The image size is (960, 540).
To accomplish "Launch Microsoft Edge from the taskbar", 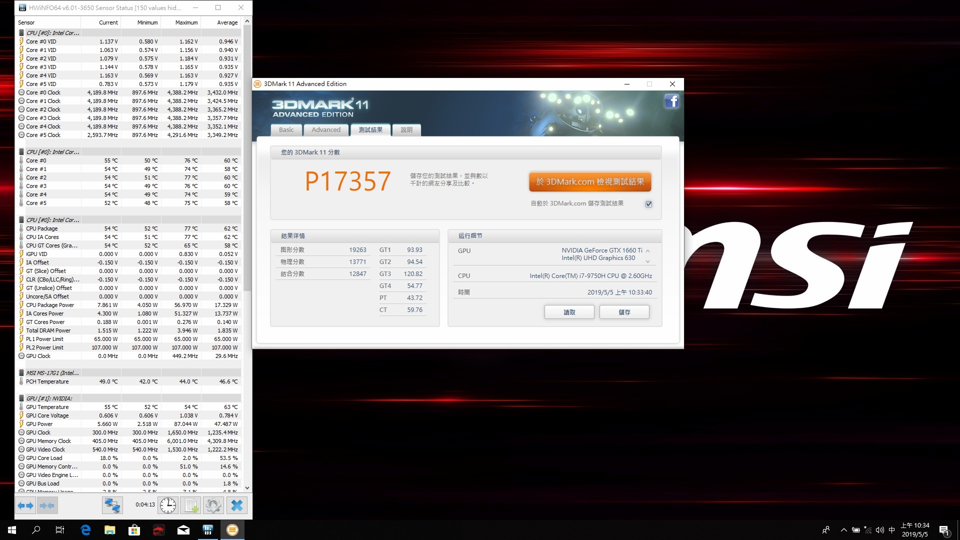I will click(85, 530).
